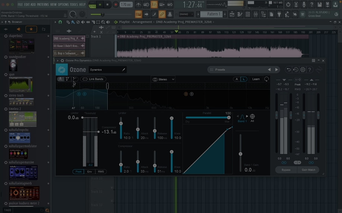Open playlist options arrow beside magnet
The image size is (342, 213).
[55, 22]
